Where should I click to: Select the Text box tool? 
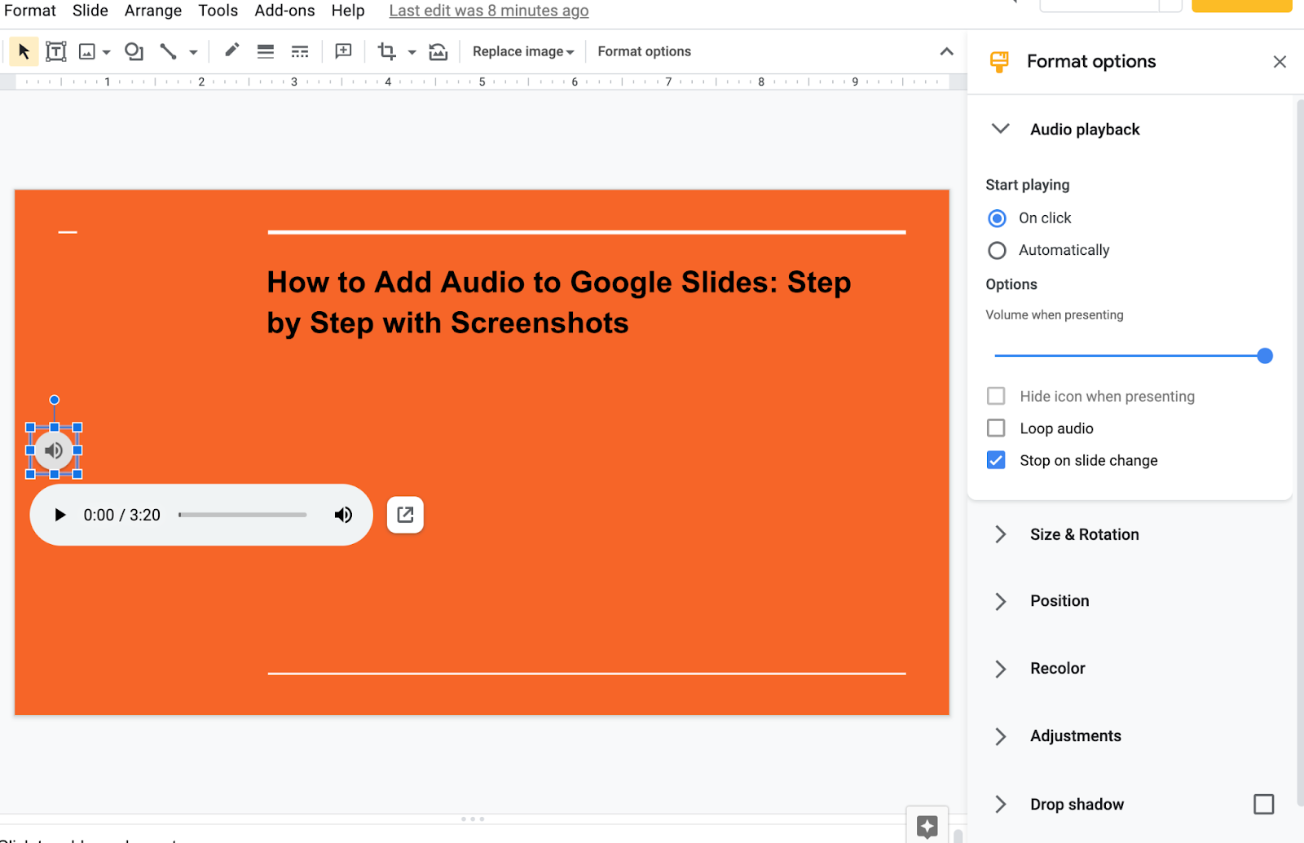pyautogui.click(x=55, y=50)
